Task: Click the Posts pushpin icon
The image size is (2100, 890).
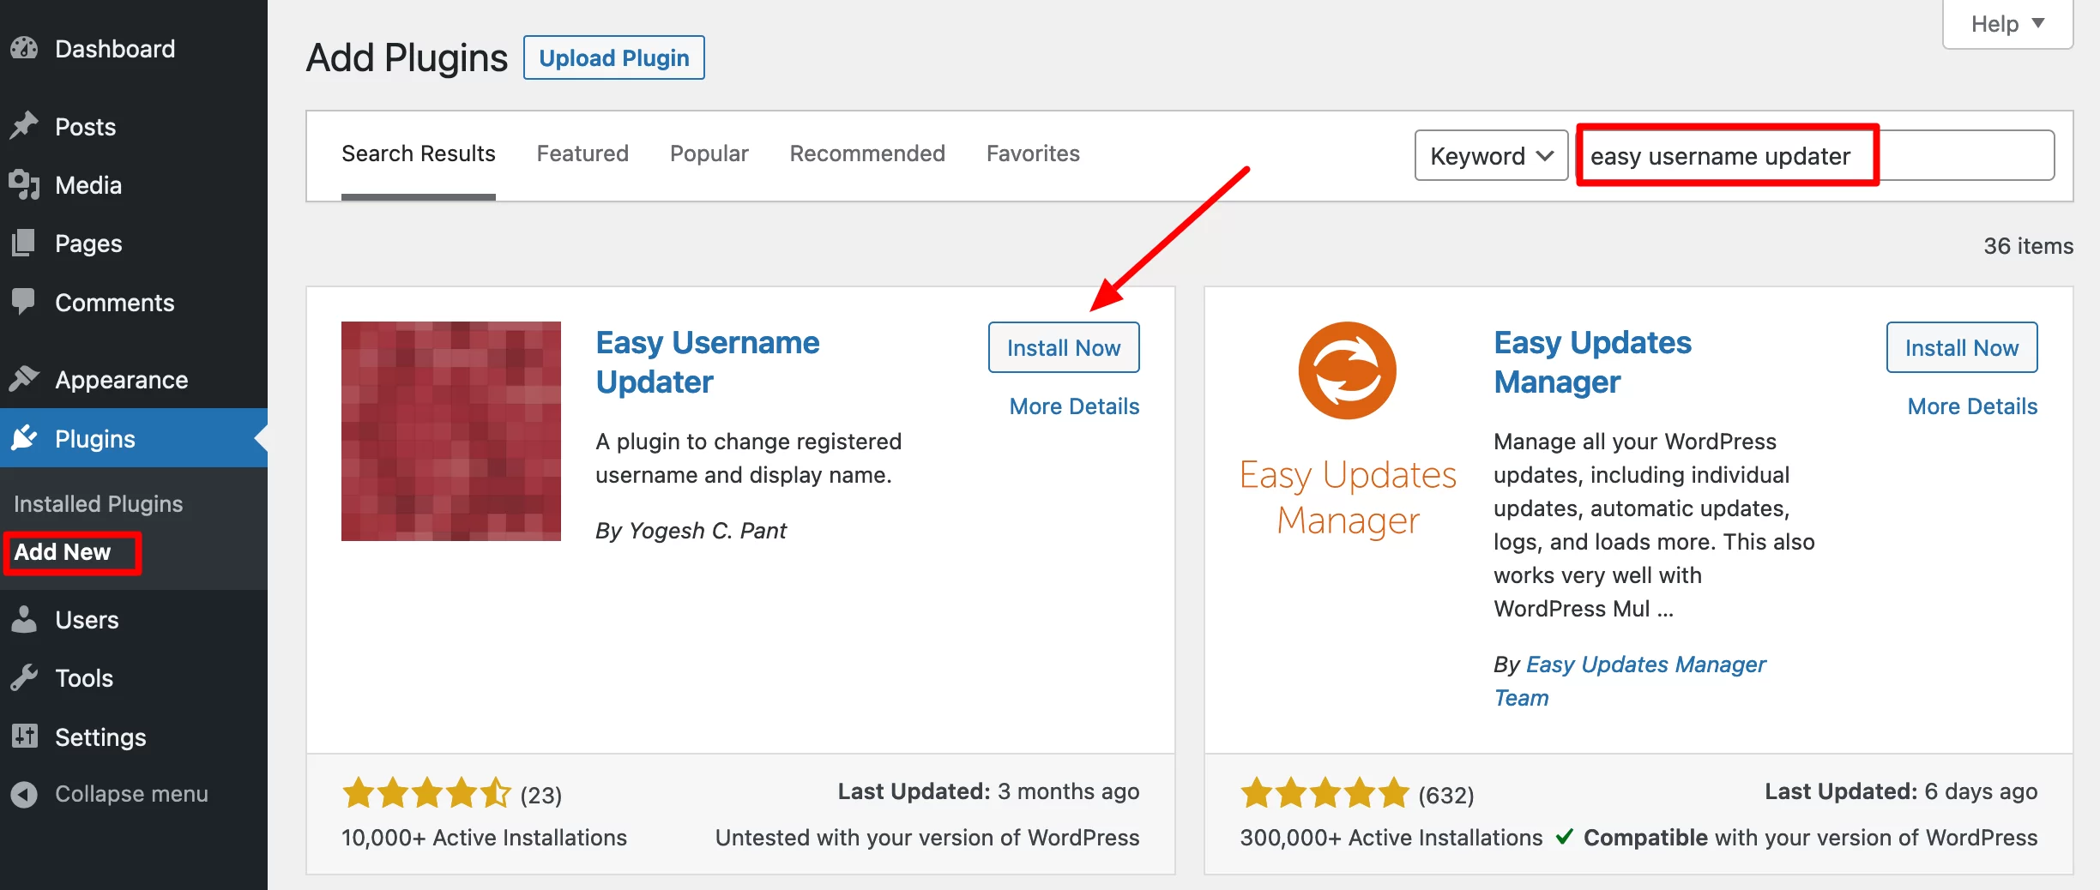Action: tap(24, 126)
